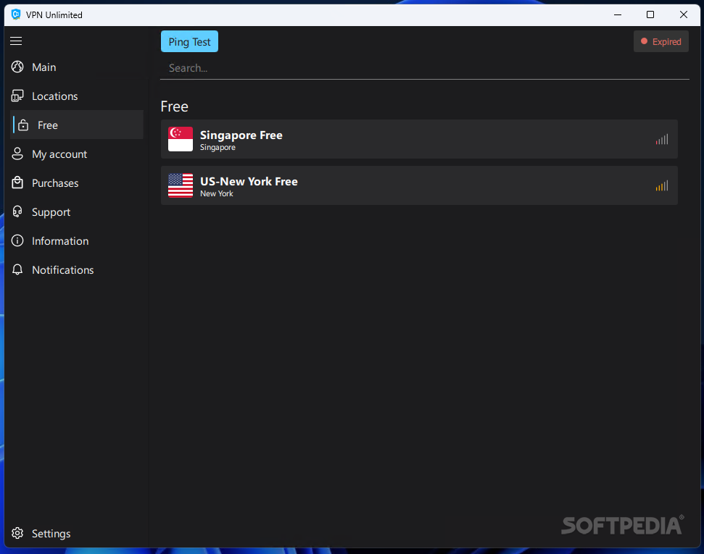
Task: Click the Free unlocked padlock icon
Action: pos(23,125)
